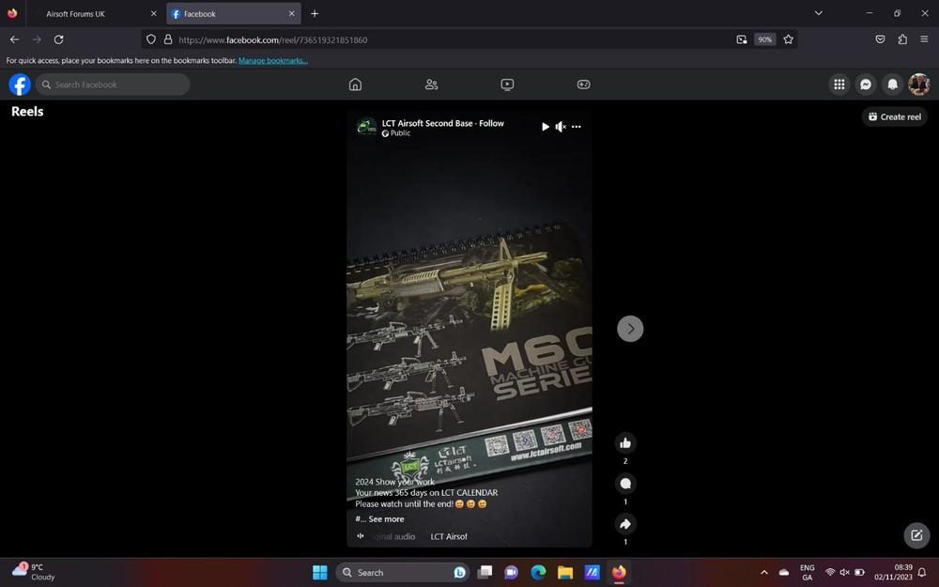The height and width of the screenshot is (587, 939).
Task: Open the browser tab list dropdown
Action: click(x=819, y=13)
